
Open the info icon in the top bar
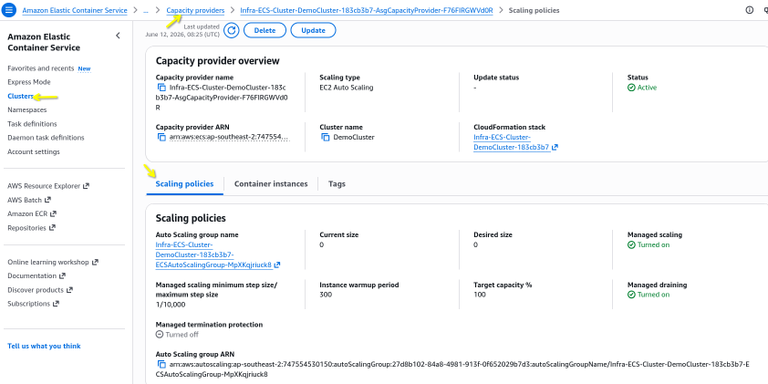click(750, 10)
